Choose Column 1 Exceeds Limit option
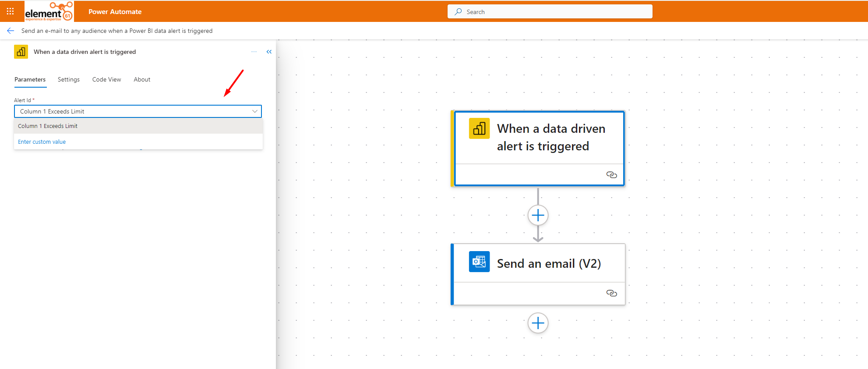Screen dimensions: 868x369 [138, 126]
